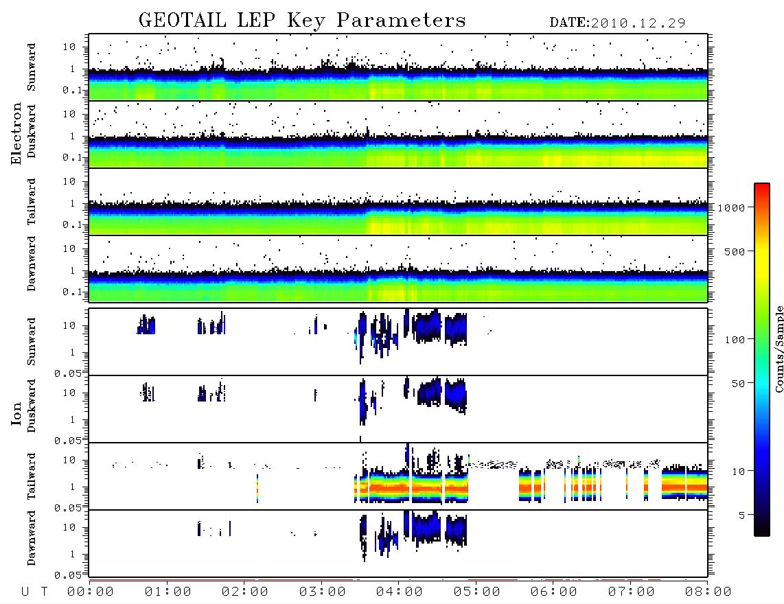The width and height of the screenshot is (784, 604).
Task: Click the DATE:2010.12.29 label
Action: pos(617,23)
